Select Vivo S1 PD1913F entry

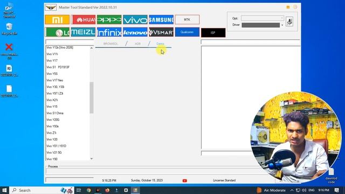(58, 67)
